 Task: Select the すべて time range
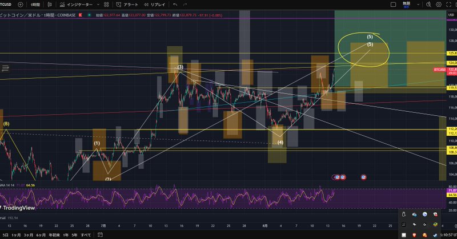point(86,235)
